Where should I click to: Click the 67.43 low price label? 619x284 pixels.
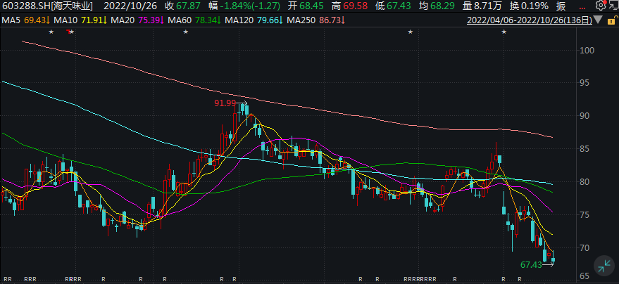click(531, 265)
